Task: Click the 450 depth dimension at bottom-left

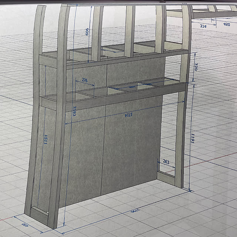Action: click(x=25, y=224)
